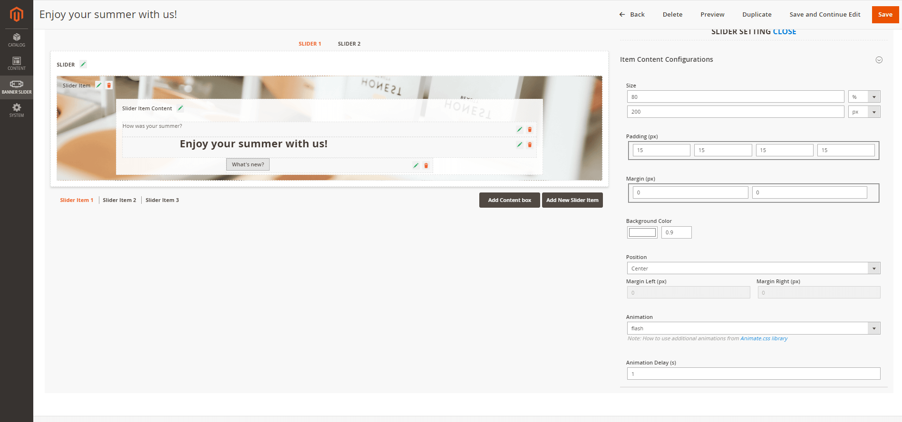Focus the Animation Delay field

pyautogui.click(x=754, y=374)
